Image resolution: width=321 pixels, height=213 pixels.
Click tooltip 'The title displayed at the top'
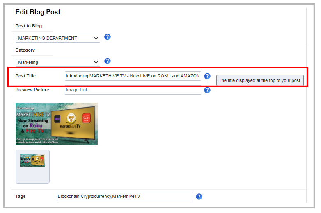point(260,80)
